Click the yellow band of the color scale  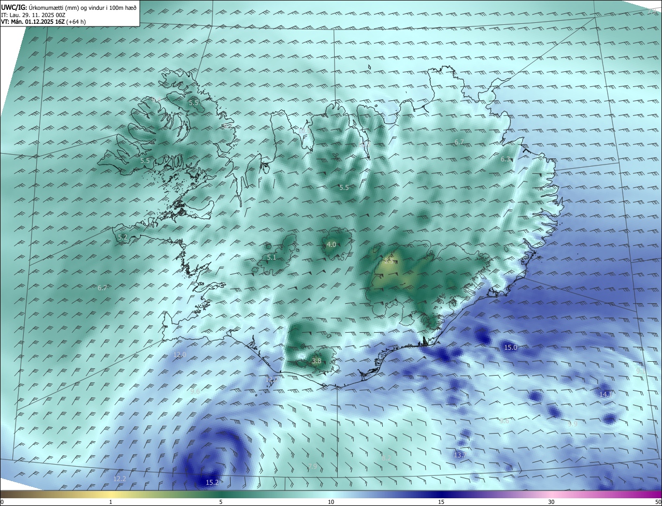point(111,494)
